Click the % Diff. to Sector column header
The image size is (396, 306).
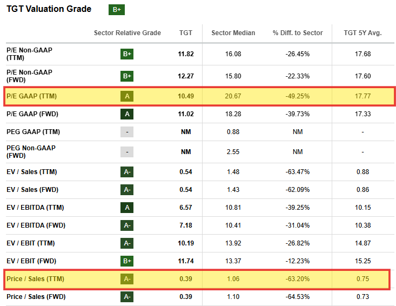[x=298, y=33]
